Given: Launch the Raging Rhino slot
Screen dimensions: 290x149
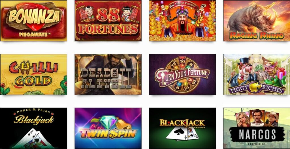Looking at the screenshot, I should 257,21.
